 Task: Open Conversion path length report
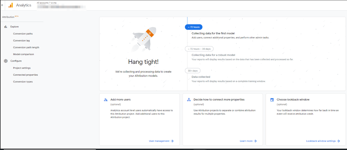[x=26, y=47]
